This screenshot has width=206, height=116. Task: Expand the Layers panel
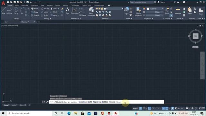(x=105, y=19)
